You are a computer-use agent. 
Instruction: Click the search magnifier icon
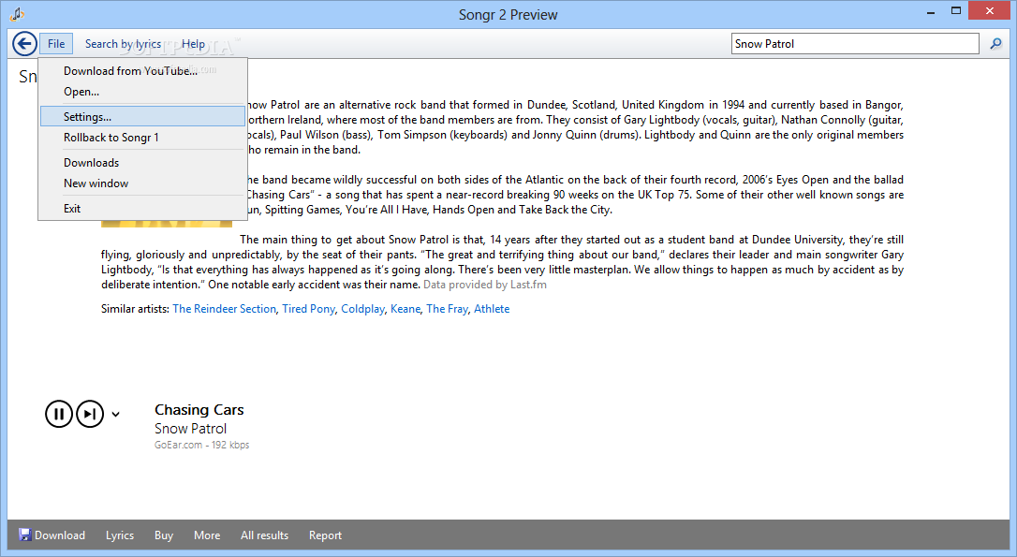(x=995, y=44)
